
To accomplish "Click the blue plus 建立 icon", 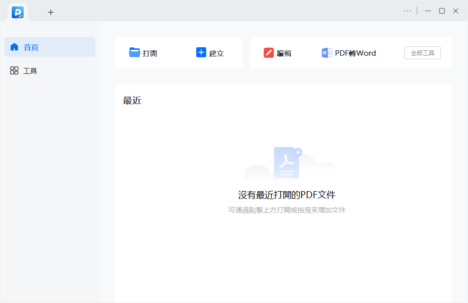I will tap(201, 52).
